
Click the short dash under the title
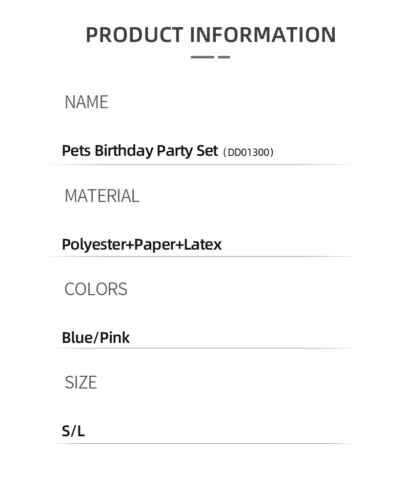[x=224, y=57]
